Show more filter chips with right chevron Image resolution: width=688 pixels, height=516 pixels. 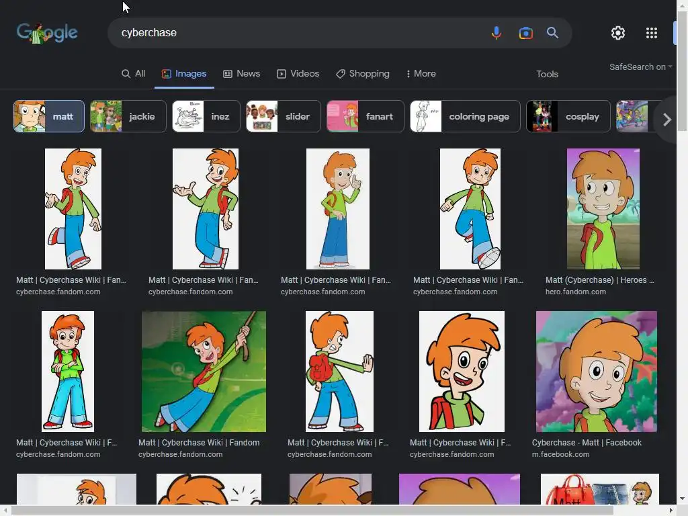click(667, 120)
